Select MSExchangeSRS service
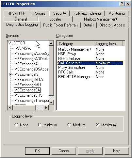The height and width of the screenshot is (158, 132). click(28, 95)
